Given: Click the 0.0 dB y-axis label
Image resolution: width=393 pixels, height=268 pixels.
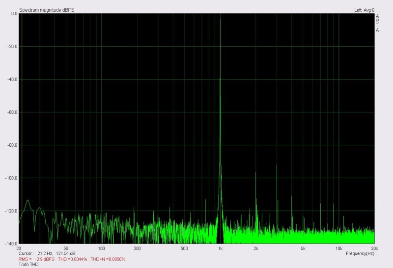Looking at the screenshot, I should click(x=14, y=14).
